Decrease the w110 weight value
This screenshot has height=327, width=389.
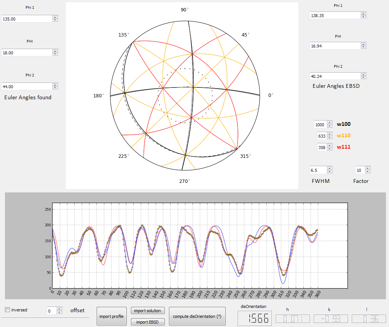point(330,137)
